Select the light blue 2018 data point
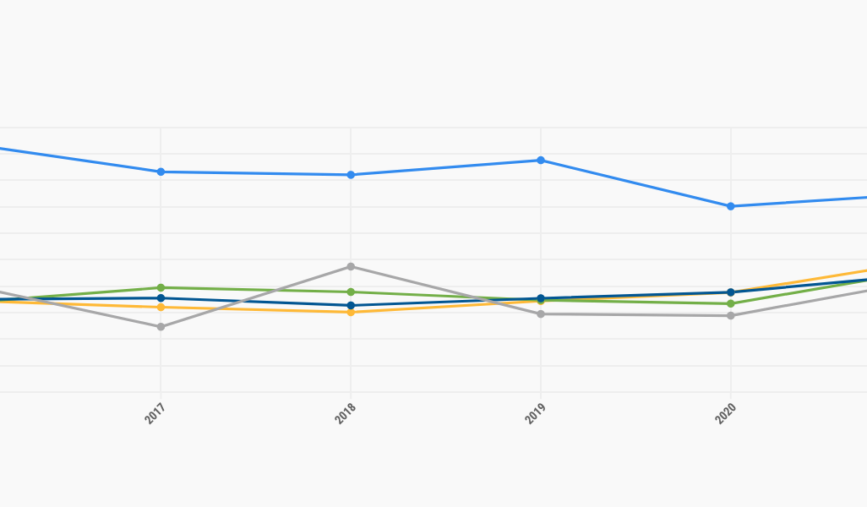Image resolution: width=867 pixels, height=507 pixels. (351, 175)
